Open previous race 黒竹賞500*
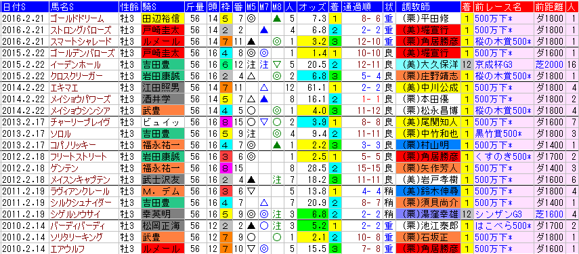 (498, 134)
